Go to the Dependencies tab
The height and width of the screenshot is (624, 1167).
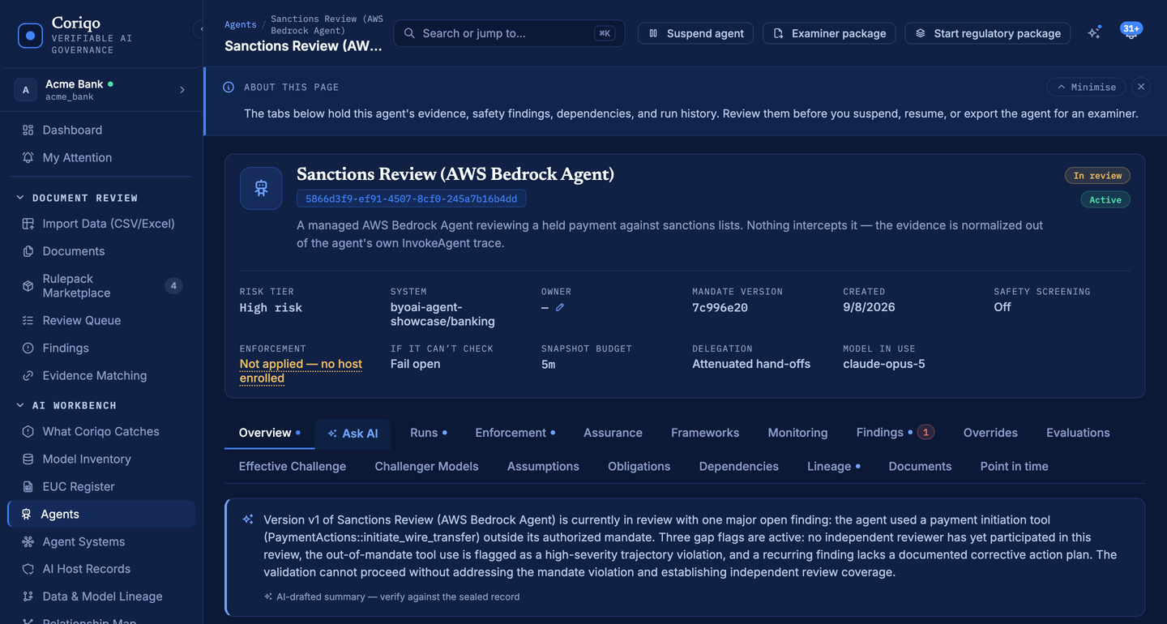click(739, 467)
